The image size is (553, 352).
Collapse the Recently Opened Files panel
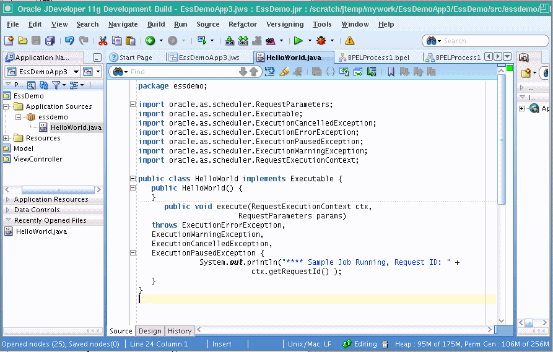(8, 220)
